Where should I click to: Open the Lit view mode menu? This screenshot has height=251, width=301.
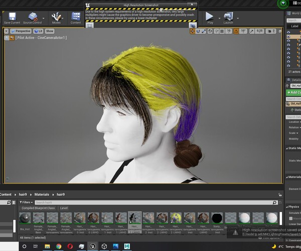pos(38,31)
